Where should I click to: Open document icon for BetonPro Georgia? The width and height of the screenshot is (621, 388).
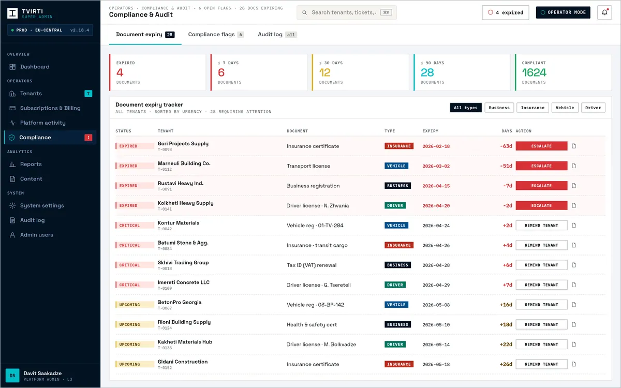tap(574, 305)
